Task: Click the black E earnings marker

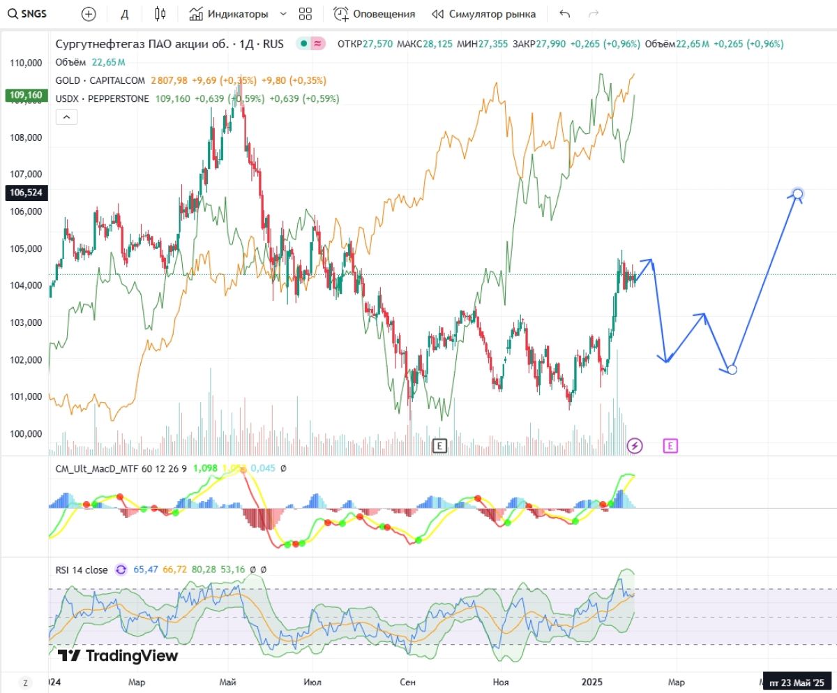Action: 439,445
